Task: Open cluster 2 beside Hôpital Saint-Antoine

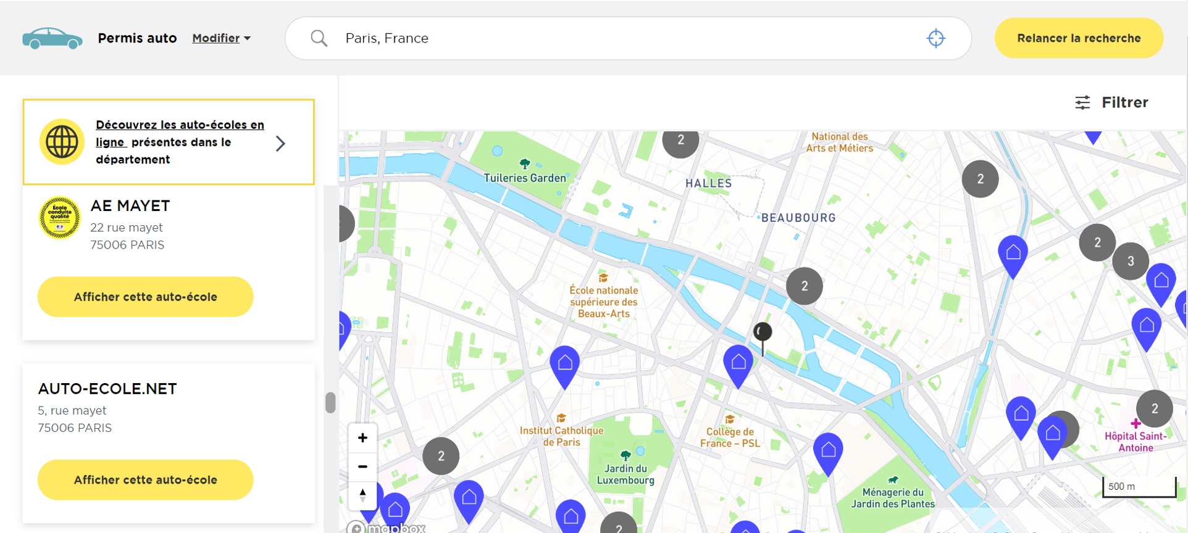Action: click(1155, 408)
